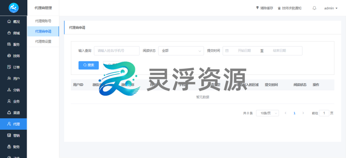Click the 操作 column header
Screen dimensions: 346x158
point(316,85)
